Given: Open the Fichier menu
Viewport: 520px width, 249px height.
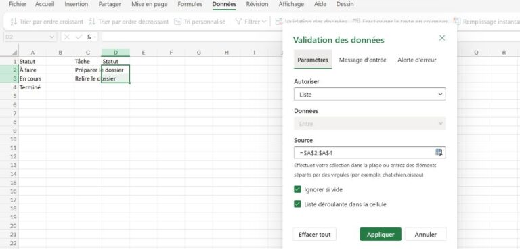Looking at the screenshot, I should (18, 4).
